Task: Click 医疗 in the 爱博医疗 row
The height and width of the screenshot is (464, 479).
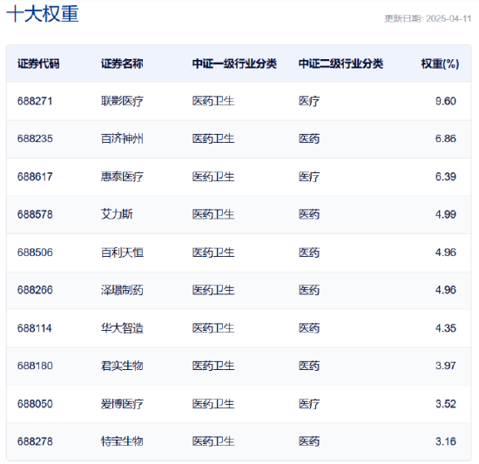Action: click(309, 404)
